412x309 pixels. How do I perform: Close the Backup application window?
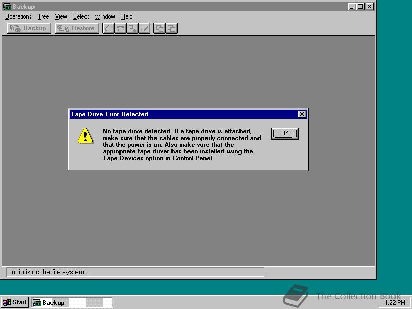coord(370,7)
